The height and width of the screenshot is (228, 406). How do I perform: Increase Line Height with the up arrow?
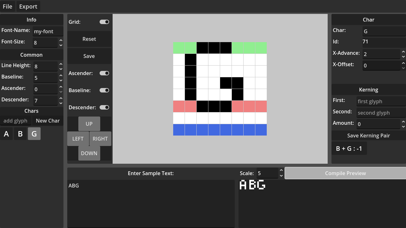(x=61, y=64)
